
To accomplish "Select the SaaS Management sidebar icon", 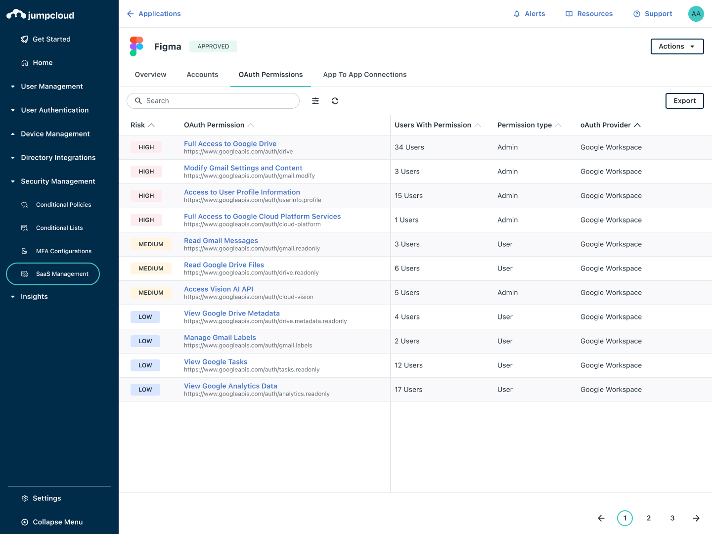I will (24, 274).
